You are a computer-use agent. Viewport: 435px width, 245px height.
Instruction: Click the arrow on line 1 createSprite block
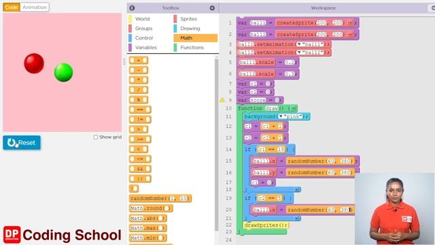click(x=350, y=23)
